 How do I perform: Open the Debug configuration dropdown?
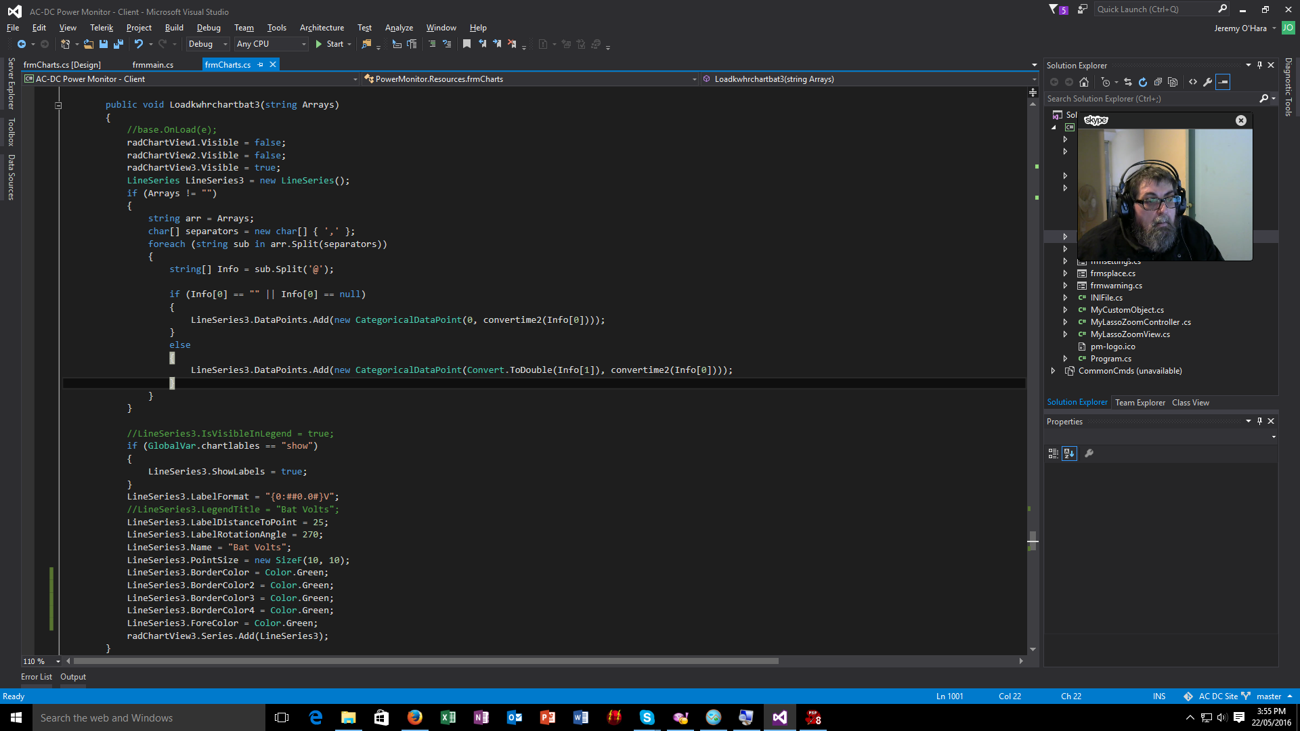pyautogui.click(x=208, y=44)
